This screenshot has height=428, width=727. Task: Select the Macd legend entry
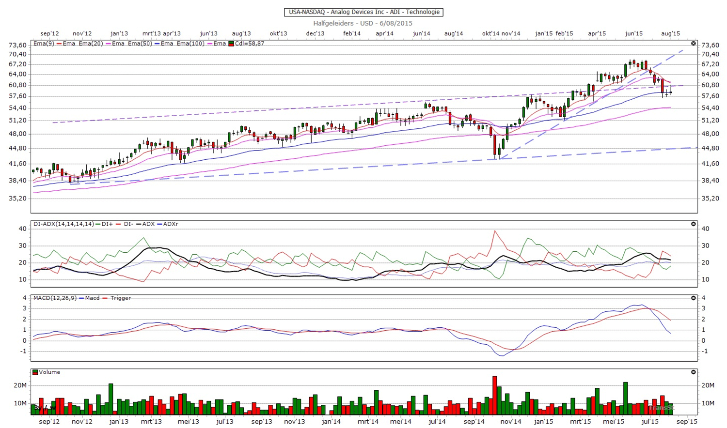[92, 298]
